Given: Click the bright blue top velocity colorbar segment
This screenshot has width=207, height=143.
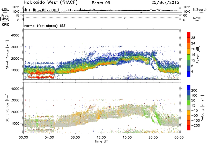Looking at the screenshot, I should pyautogui.click(x=189, y=88).
